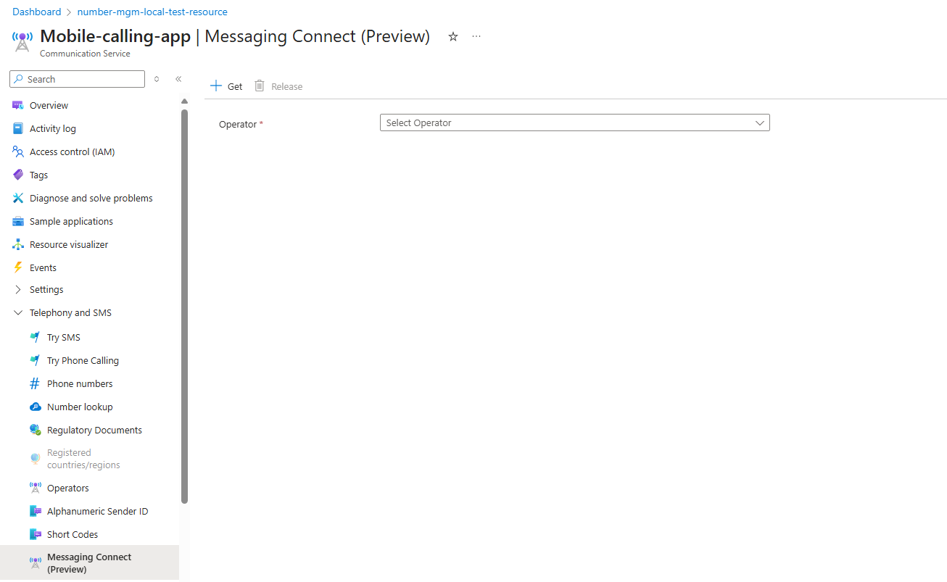Click into the sidebar Search field
This screenshot has height=582, width=947.
coord(78,79)
